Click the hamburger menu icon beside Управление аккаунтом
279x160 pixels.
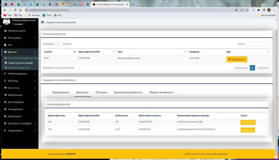[42, 22]
